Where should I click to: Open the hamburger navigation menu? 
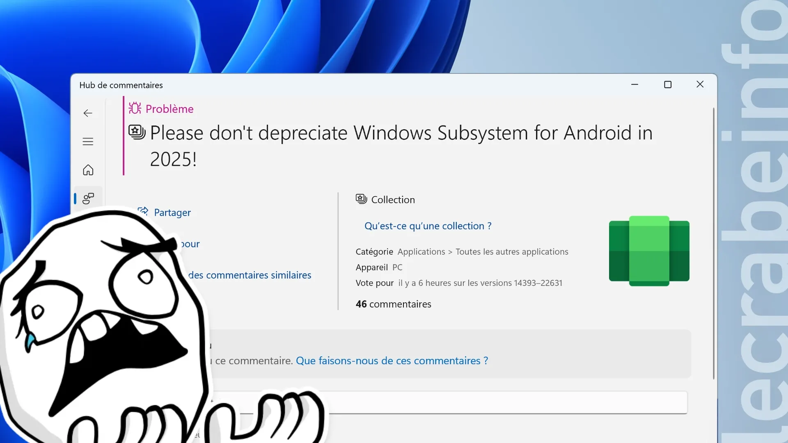(88, 142)
